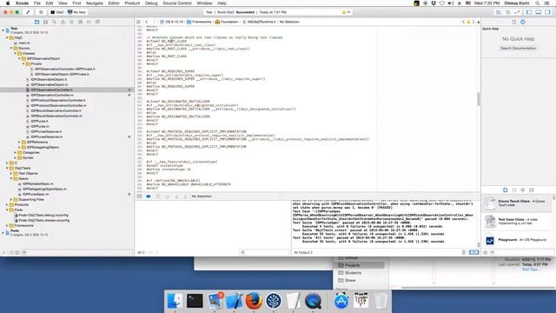Click Add Tags link in Finder window
This screenshot has width=556, height=313.
pyautogui.click(x=531, y=270)
